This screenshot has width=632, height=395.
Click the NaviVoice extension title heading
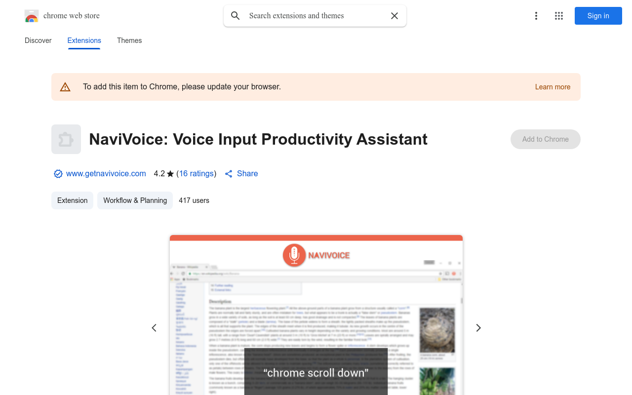258,139
